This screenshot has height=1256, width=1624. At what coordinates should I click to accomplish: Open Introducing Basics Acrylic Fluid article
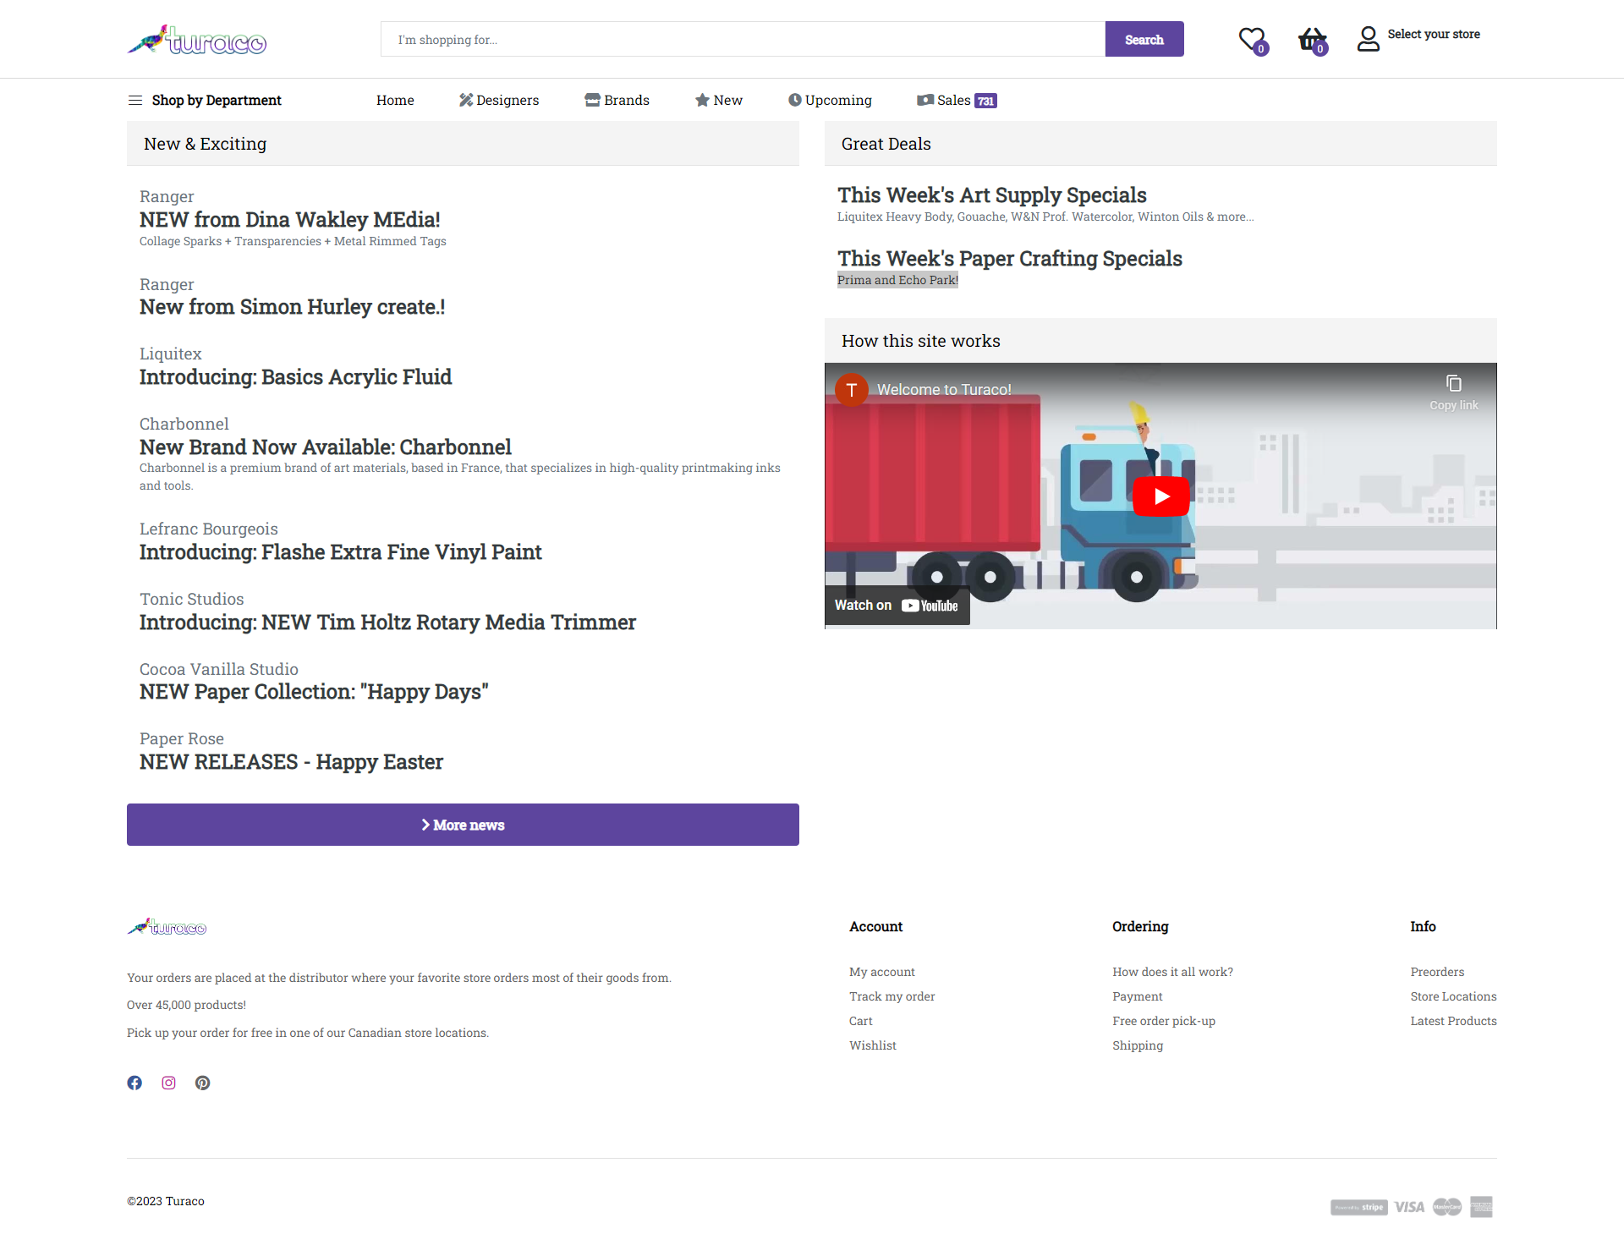pos(296,377)
